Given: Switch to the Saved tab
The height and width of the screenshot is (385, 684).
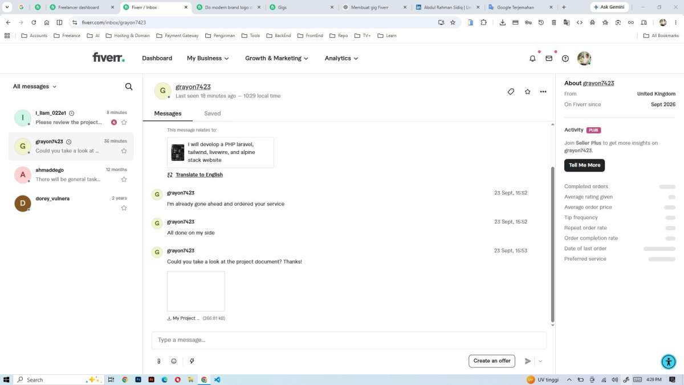Looking at the screenshot, I should [212, 114].
